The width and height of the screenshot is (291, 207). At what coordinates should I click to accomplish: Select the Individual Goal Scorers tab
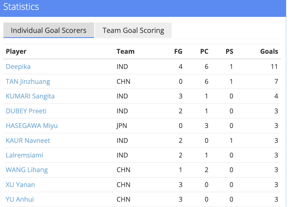[49, 30]
